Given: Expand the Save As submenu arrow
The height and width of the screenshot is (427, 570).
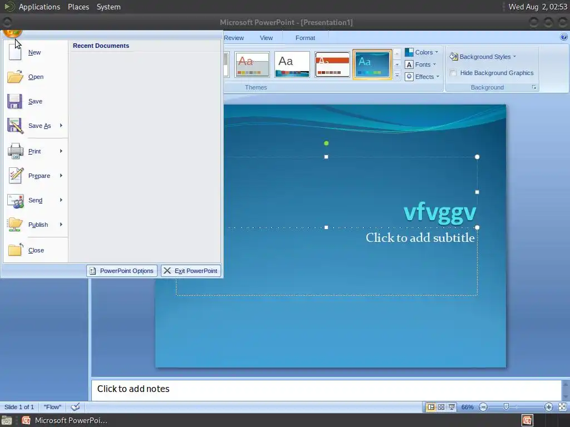Looking at the screenshot, I should [x=61, y=126].
